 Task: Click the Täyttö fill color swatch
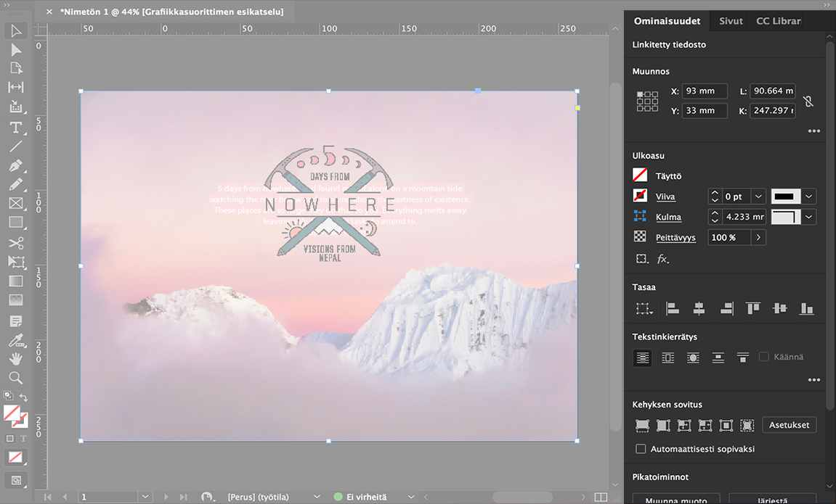coord(640,175)
